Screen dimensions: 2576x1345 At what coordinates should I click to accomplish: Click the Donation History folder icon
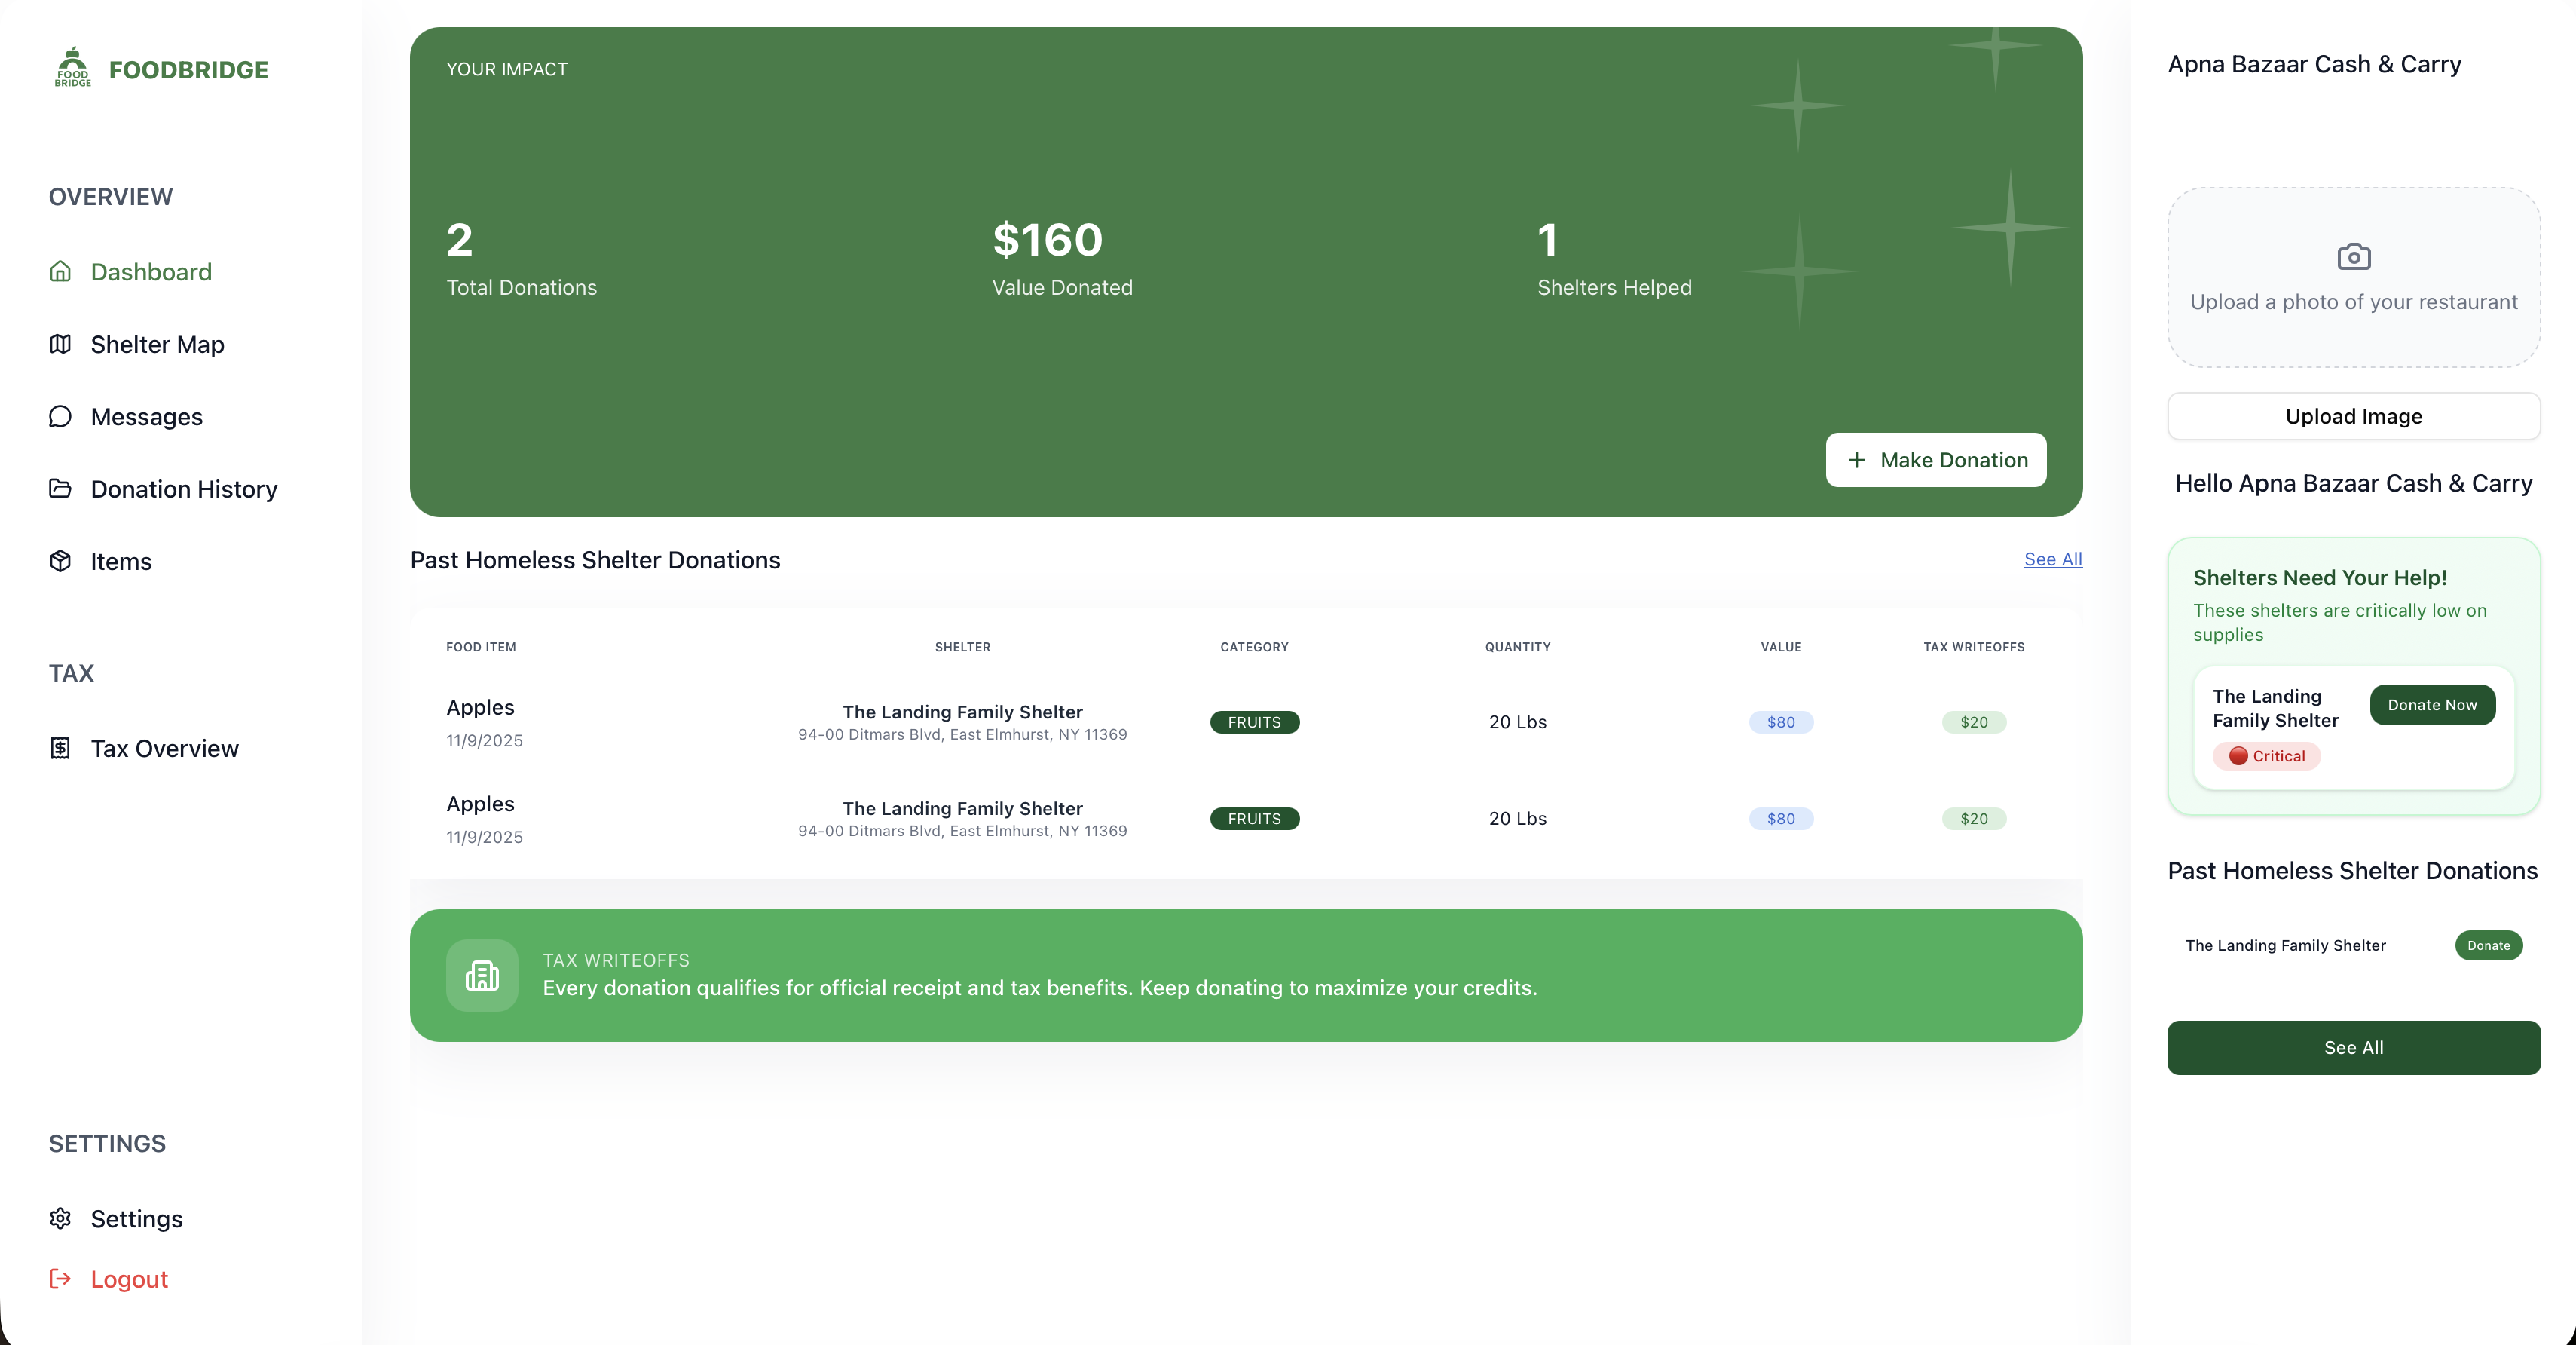point(60,488)
